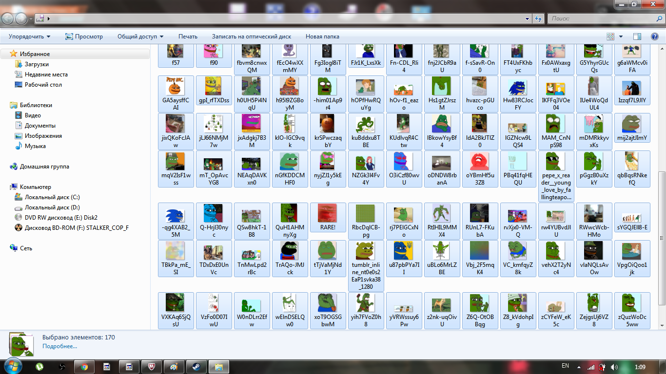
Task: Open Недавние места
Action: coord(46,75)
